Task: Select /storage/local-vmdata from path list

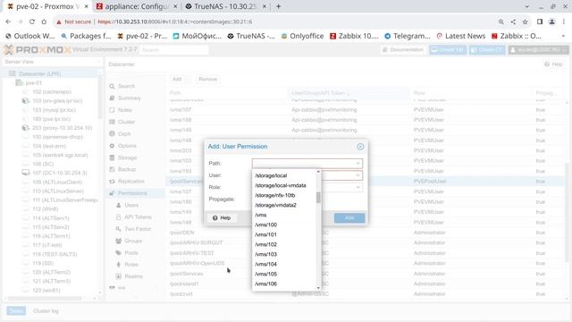Action: coord(284,185)
